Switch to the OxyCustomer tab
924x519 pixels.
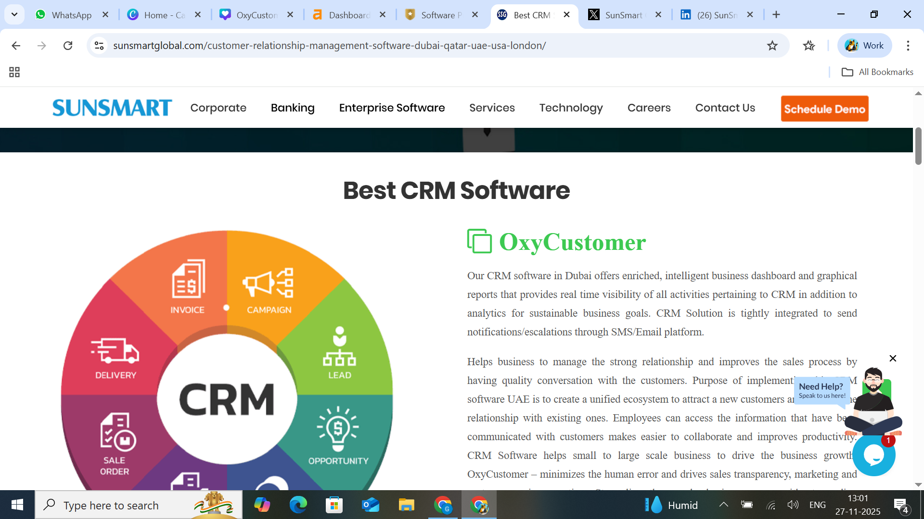[257, 15]
